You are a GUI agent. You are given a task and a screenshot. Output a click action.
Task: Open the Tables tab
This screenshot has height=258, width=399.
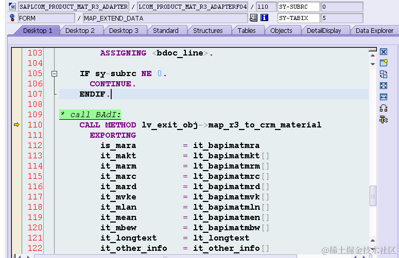click(x=247, y=31)
